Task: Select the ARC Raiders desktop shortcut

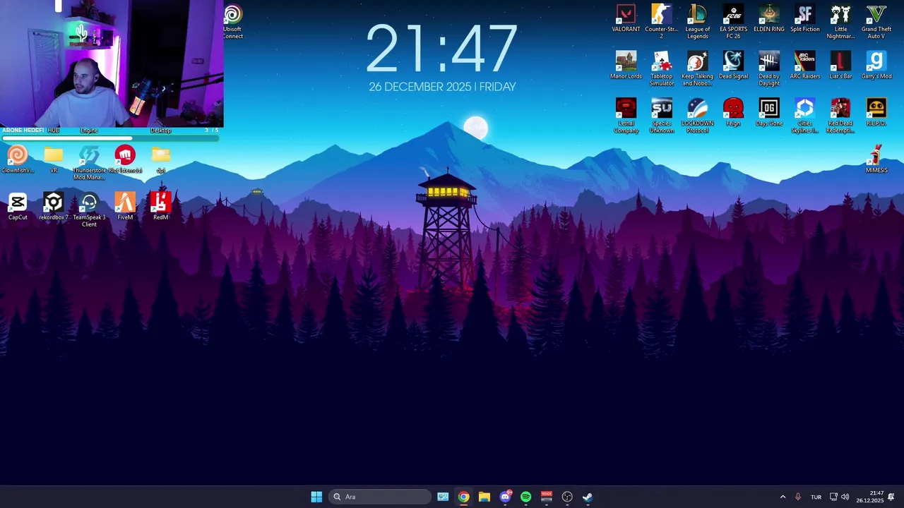Action: [804, 66]
